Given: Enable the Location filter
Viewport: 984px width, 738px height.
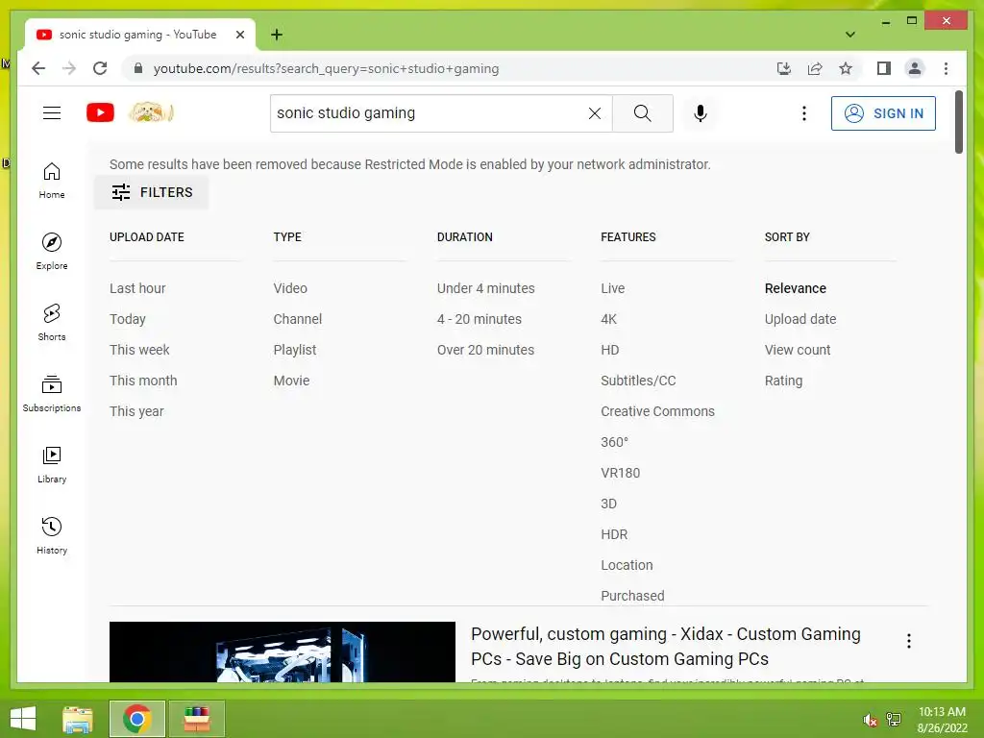Looking at the screenshot, I should click(627, 565).
